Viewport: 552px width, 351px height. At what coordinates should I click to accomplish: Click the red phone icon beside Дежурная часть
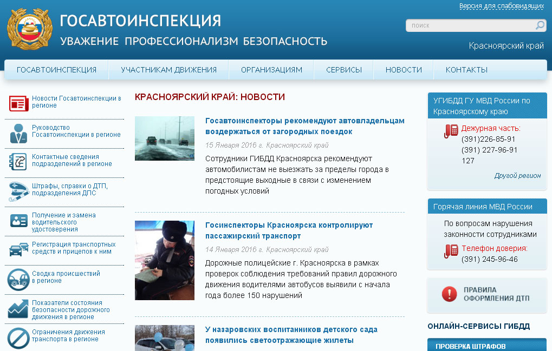pyautogui.click(x=451, y=131)
